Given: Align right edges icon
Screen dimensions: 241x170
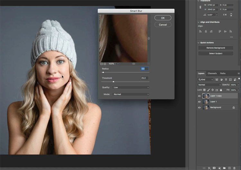Looking at the screenshot, I should (x=211, y=31).
